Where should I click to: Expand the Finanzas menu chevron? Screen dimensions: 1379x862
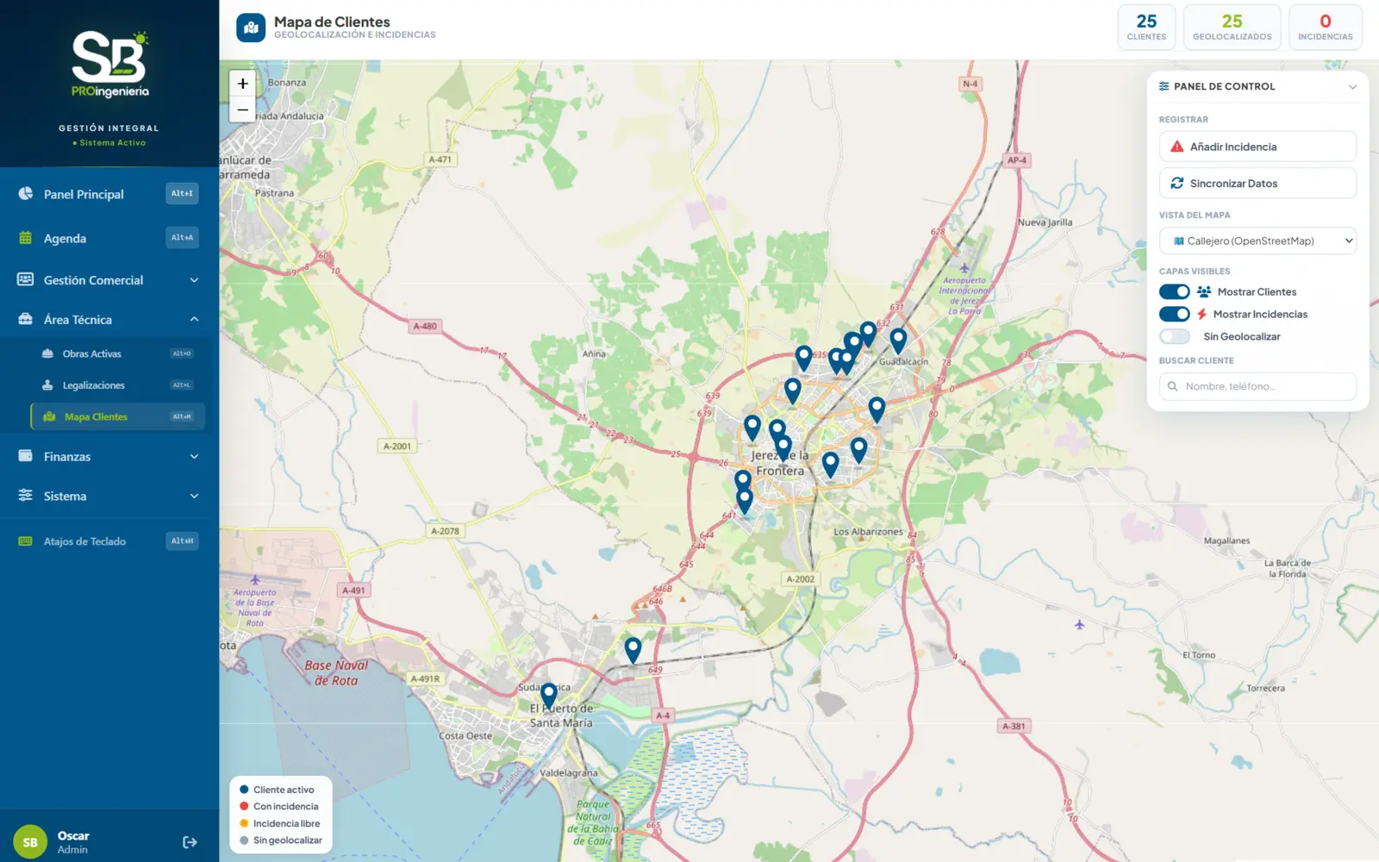point(194,457)
